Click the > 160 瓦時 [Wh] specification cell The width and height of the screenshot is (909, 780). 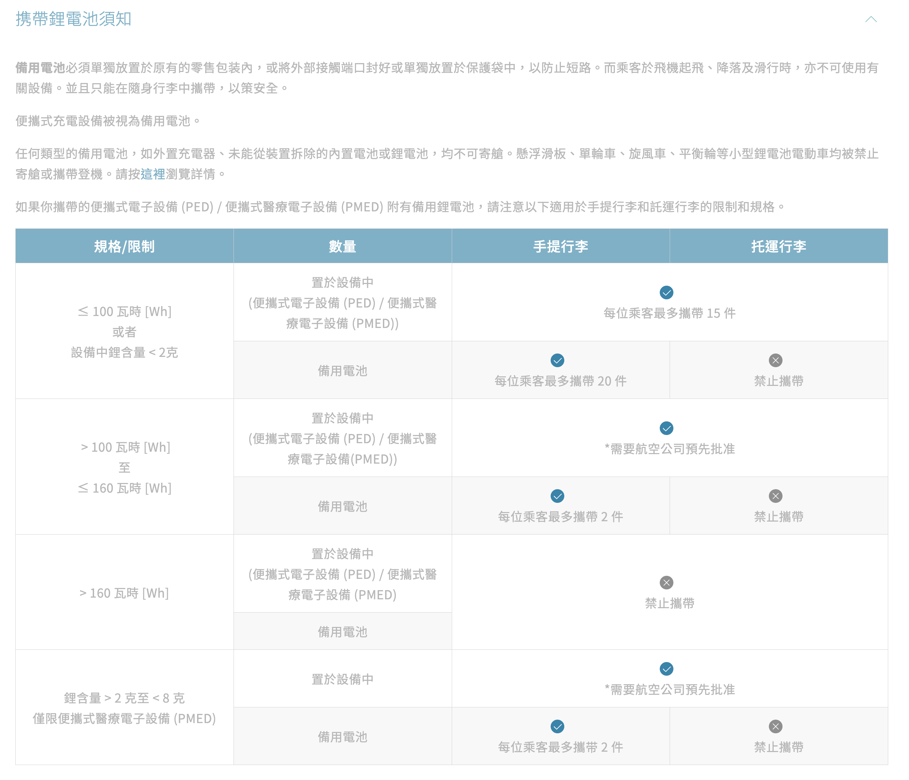tap(124, 593)
